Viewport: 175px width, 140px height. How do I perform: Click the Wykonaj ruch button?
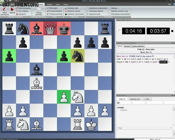click(x=135, y=99)
